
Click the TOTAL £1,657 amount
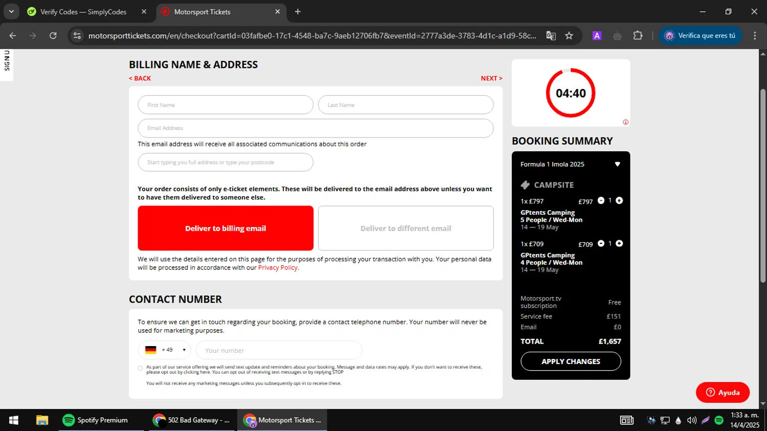click(x=610, y=342)
